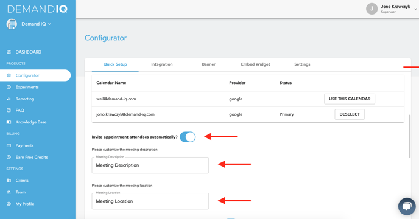Click the Team people icon

click(9, 192)
